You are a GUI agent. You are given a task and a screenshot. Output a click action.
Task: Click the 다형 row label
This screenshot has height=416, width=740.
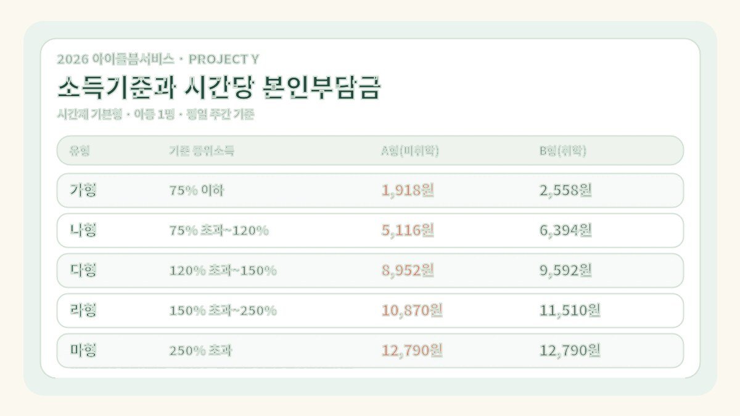83,271
